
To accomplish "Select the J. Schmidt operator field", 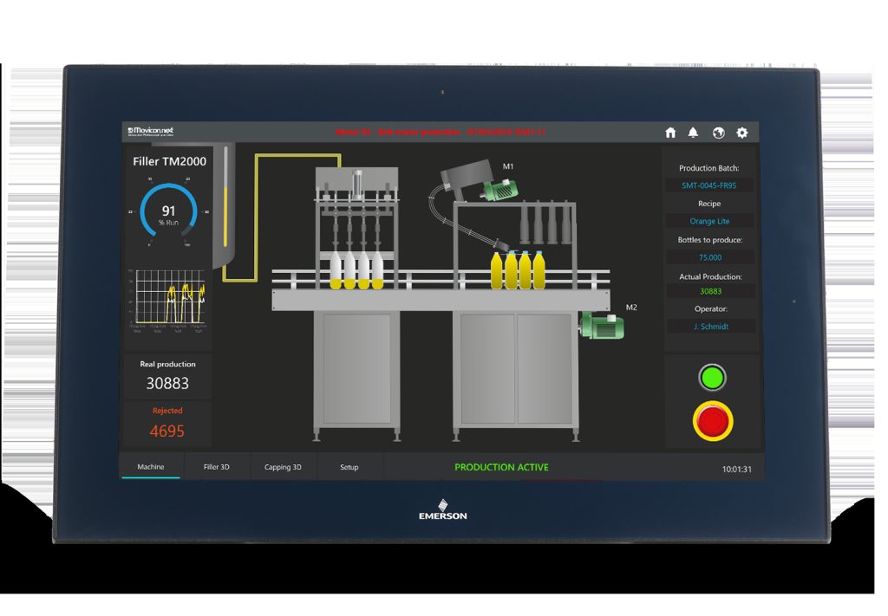I will click(709, 327).
